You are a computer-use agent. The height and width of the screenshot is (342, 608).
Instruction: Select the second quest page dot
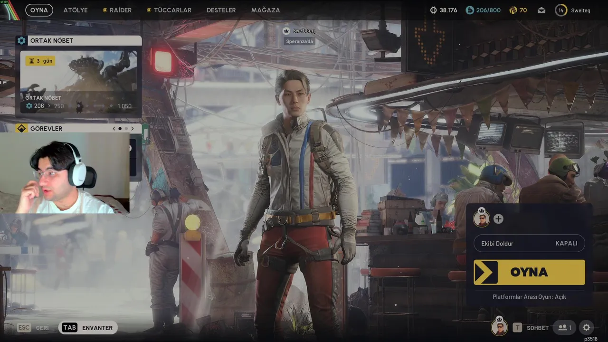point(126,128)
